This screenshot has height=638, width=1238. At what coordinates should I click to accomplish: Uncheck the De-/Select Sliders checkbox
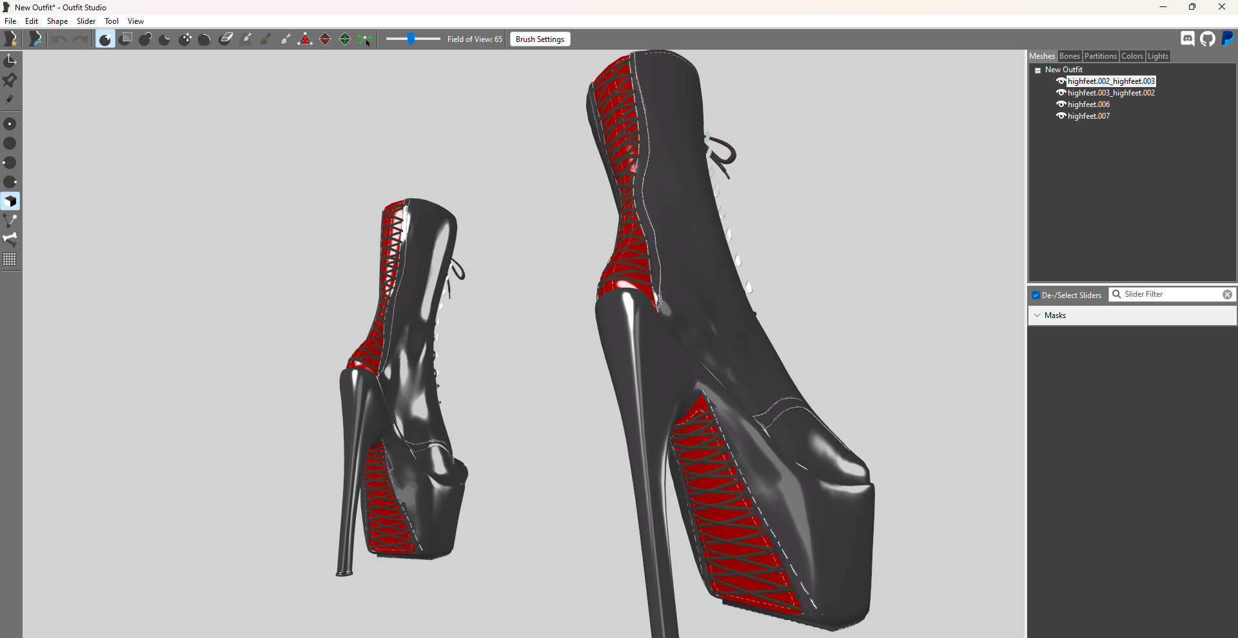pos(1036,295)
